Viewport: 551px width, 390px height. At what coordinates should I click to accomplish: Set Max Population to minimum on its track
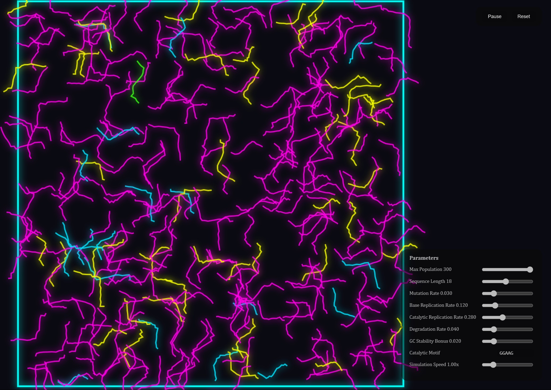(x=483, y=270)
